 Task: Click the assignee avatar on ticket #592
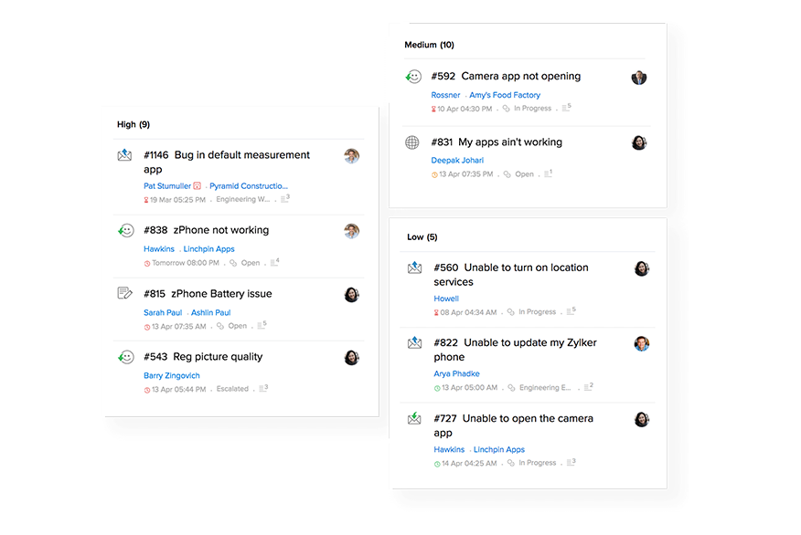(x=639, y=78)
